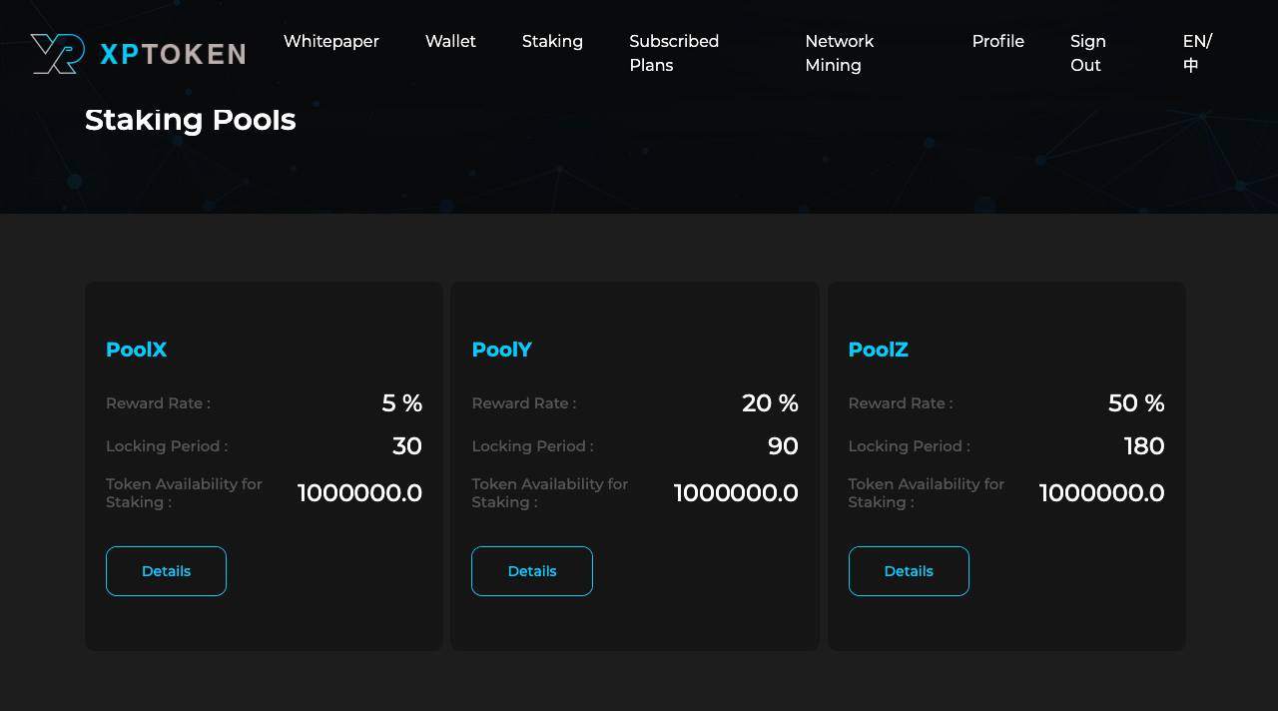Open the Whitepaper page

[x=330, y=42]
